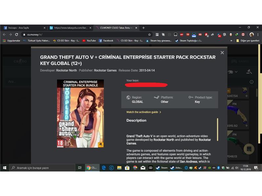Viewport: 262px width, 196px height.
Task: Reload the cs.money page
Action: point(17,35)
